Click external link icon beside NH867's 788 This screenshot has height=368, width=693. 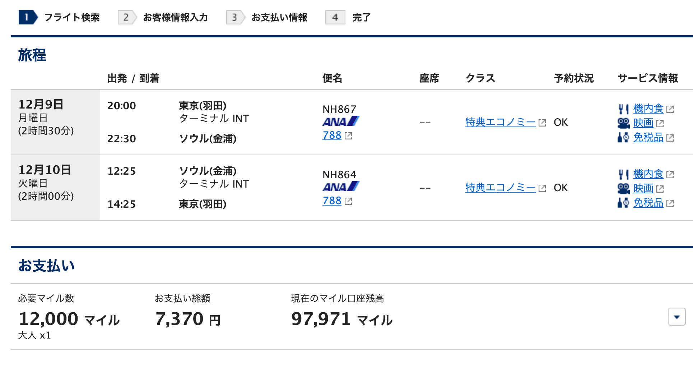[348, 136]
